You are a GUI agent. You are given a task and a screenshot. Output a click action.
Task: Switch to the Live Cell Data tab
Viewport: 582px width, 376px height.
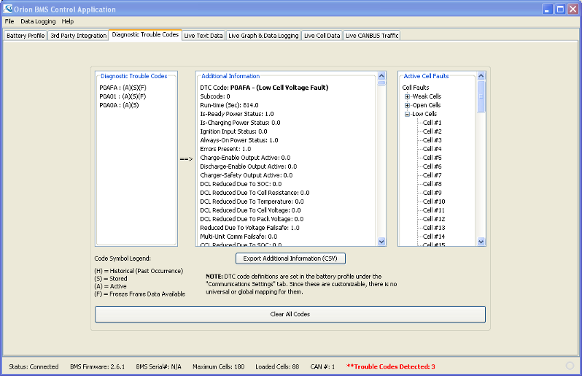point(322,36)
